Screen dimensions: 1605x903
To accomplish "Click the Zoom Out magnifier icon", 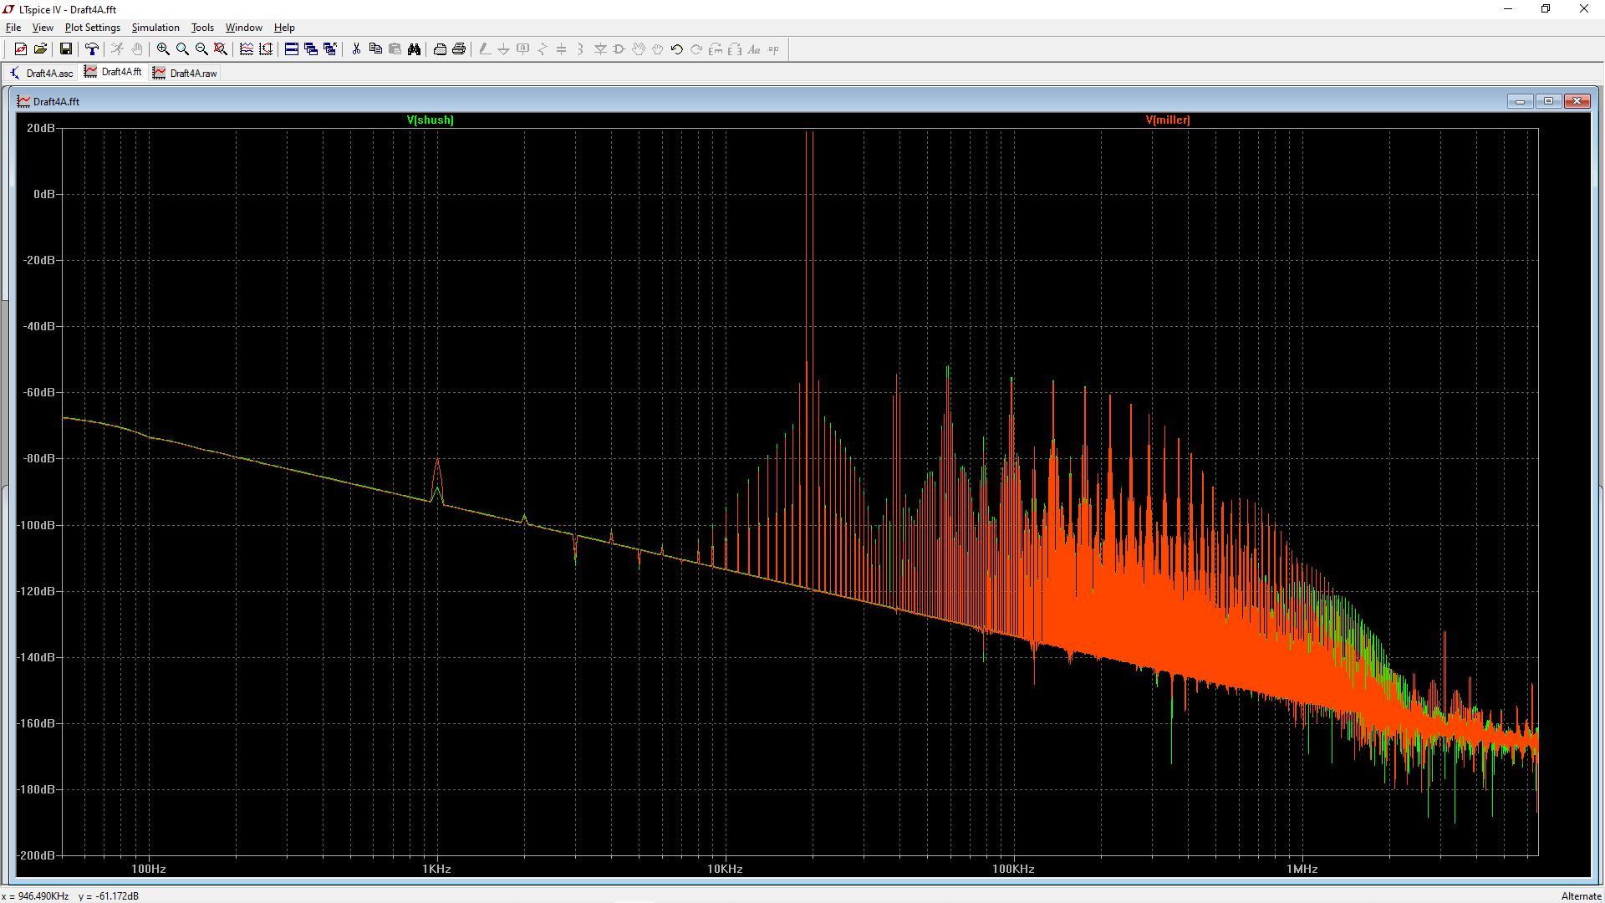I will (x=201, y=49).
